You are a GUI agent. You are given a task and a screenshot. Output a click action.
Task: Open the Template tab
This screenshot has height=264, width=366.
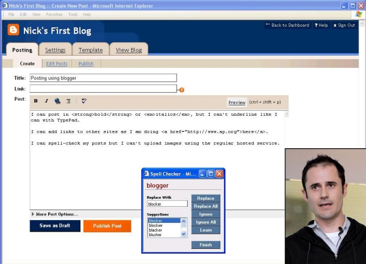[91, 50]
